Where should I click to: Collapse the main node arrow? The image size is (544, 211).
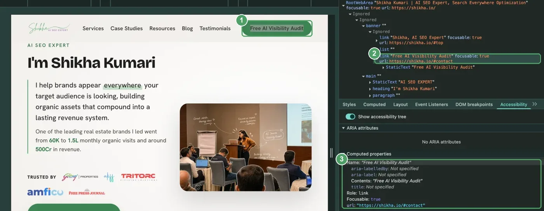click(363, 76)
